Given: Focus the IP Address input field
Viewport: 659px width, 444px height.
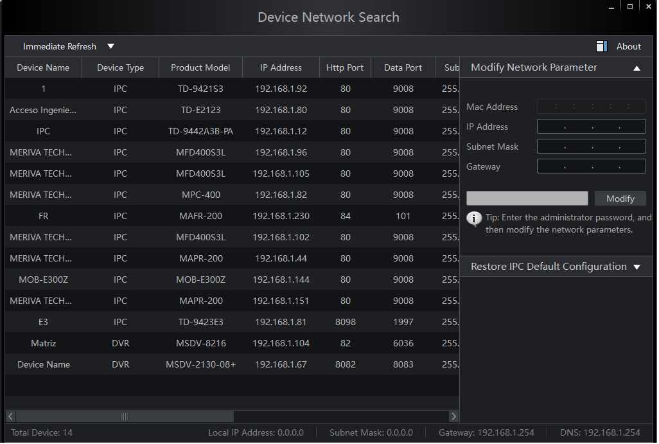Looking at the screenshot, I should (x=591, y=127).
